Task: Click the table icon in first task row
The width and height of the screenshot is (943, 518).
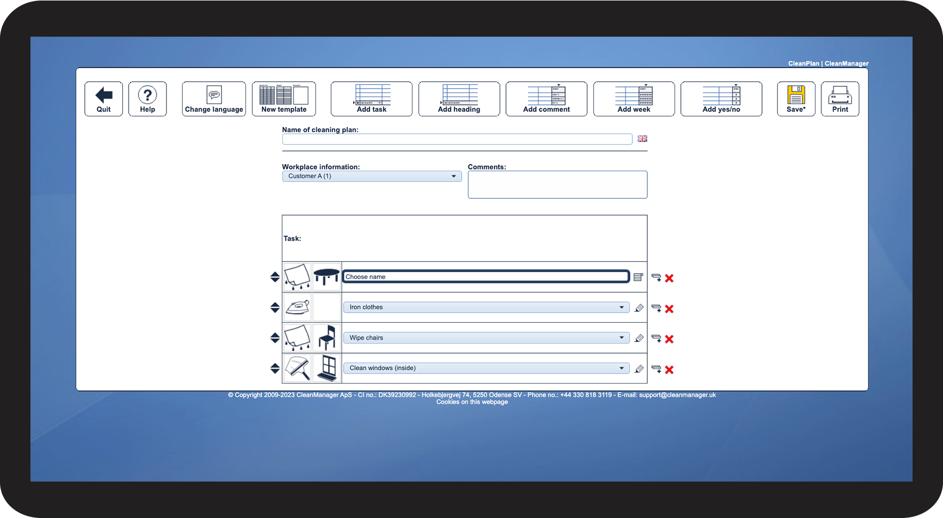Action: click(x=327, y=277)
